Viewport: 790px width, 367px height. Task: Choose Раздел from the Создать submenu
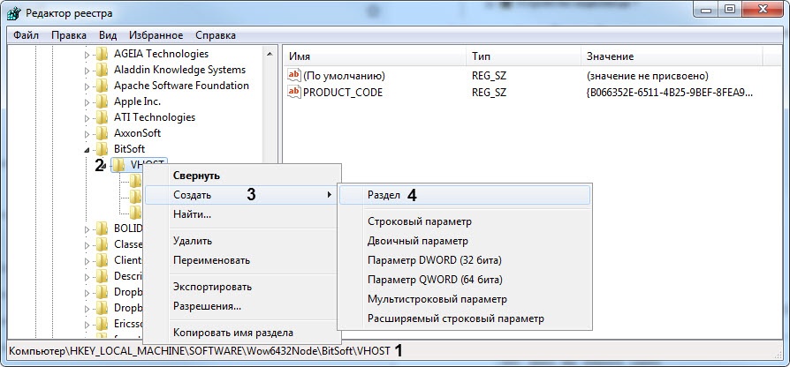pyautogui.click(x=384, y=195)
